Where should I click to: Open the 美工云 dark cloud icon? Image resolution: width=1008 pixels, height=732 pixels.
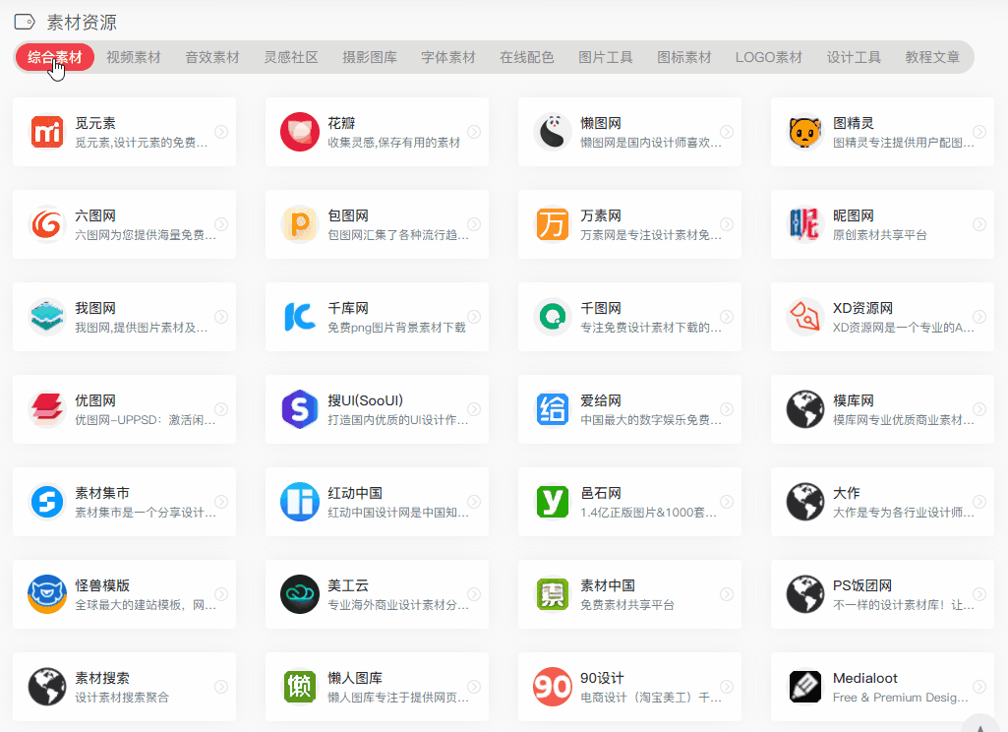(x=300, y=595)
